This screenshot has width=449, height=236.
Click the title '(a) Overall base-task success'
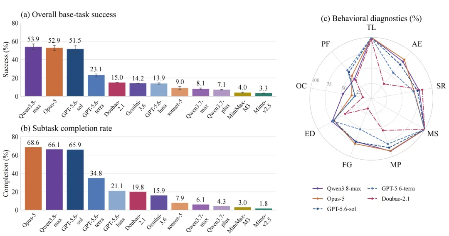[68, 15]
